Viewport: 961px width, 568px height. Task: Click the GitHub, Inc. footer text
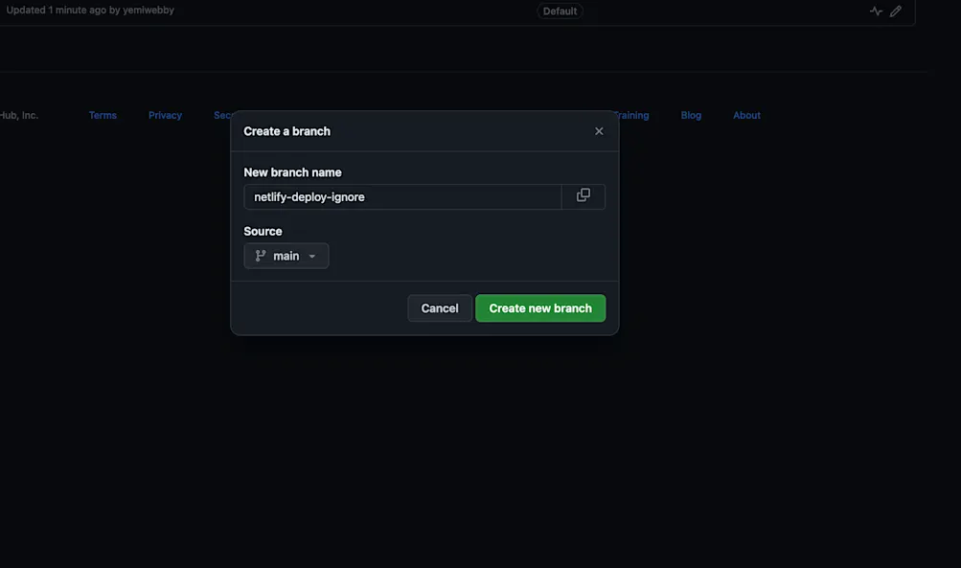19,114
